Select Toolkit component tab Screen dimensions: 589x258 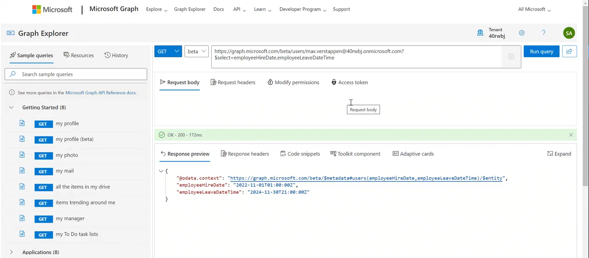[x=355, y=154]
